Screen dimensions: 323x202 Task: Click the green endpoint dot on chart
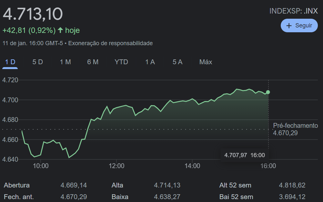(268, 92)
